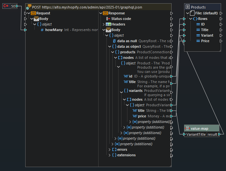Select the howMany parameter item
The width and height of the screenshot is (226, 171).
tap(54, 30)
